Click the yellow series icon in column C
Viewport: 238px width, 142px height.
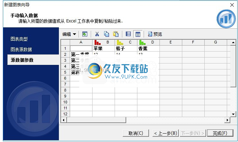pyautogui.click(x=120, y=42)
